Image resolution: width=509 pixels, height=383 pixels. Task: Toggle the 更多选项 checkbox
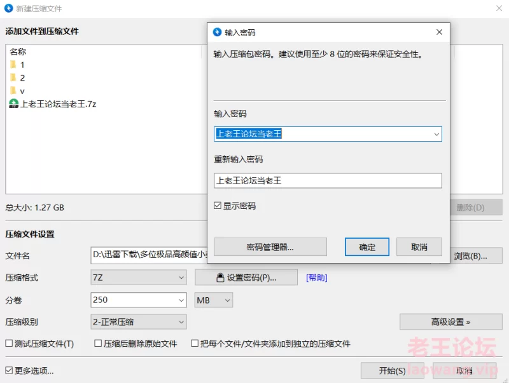[9, 370]
